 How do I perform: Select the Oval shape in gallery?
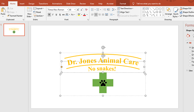tap(160, 9)
